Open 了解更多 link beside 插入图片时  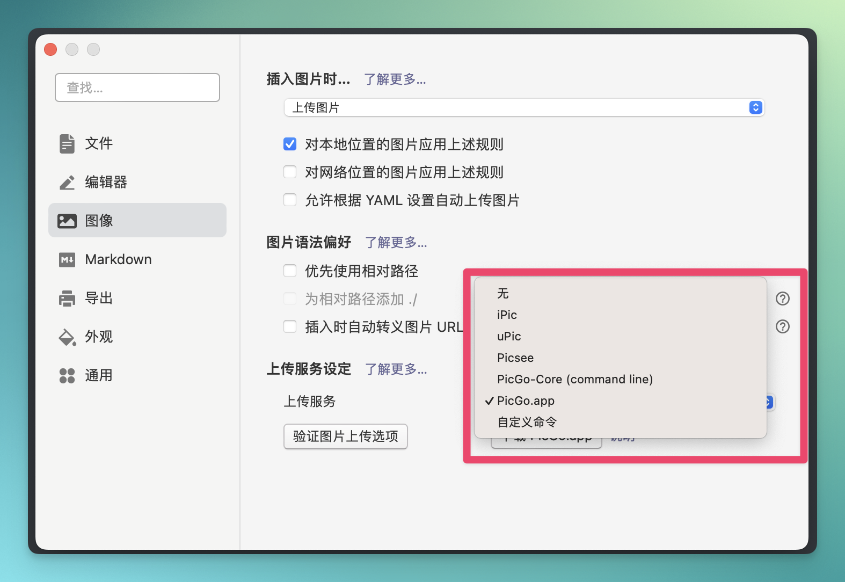pos(395,79)
